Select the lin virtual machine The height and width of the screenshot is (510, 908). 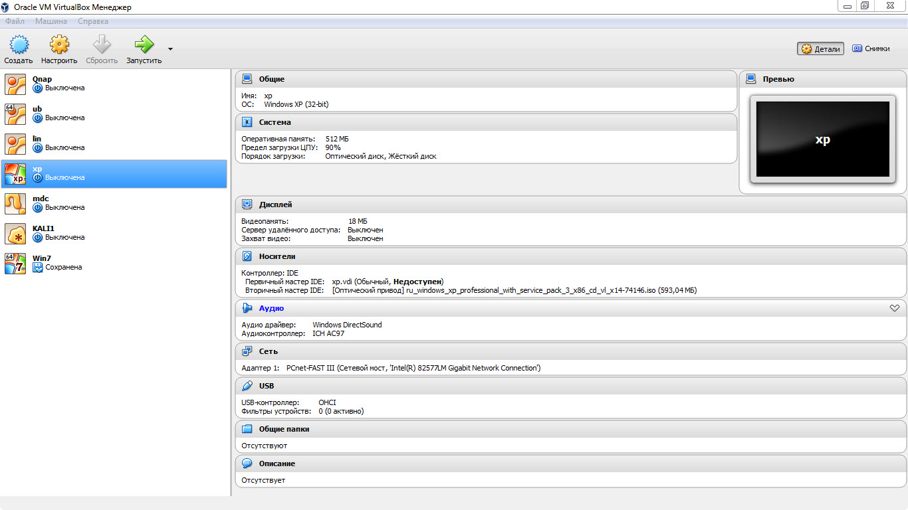[114, 144]
